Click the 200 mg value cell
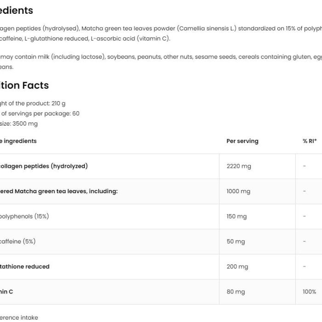Image resolution: width=322 pixels, height=322 pixels. 237,266
